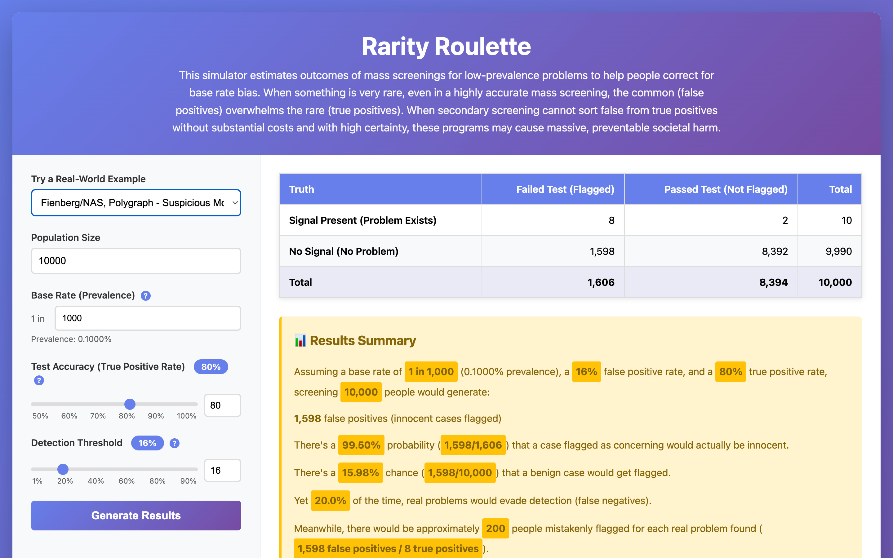Click the Base Rate 1-in input field
The height and width of the screenshot is (558, 893).
click(148, 318)
